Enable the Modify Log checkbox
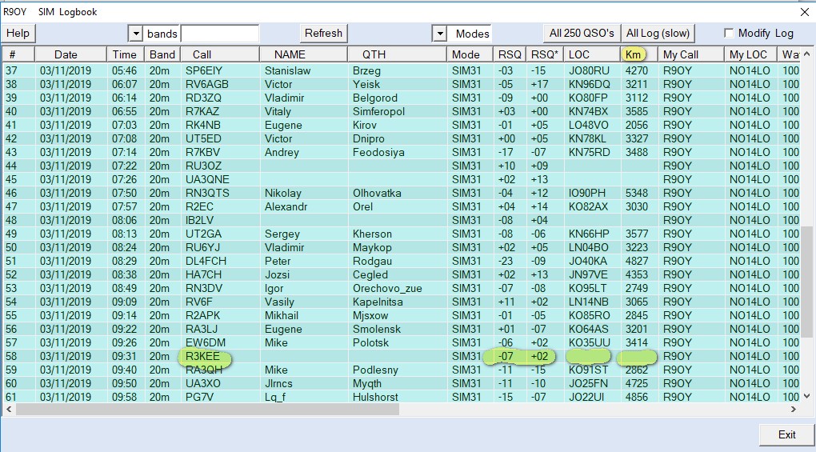Viewport: 816px width, 452px height. click(x=729, y=34)
